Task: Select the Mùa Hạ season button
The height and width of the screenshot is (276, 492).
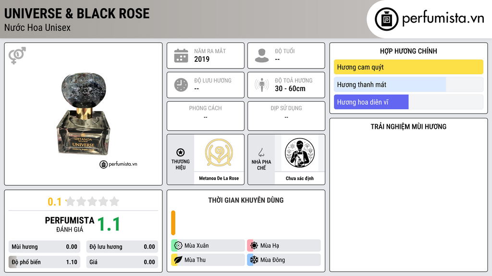Action: tap(284, 246)
